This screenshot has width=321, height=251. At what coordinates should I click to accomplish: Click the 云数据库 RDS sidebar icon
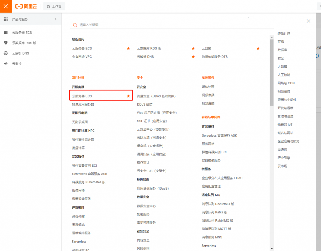6,43
